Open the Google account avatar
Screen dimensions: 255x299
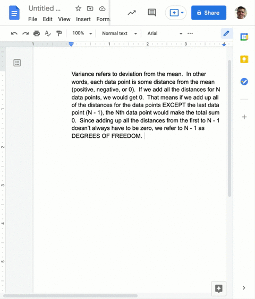[241, 13]
